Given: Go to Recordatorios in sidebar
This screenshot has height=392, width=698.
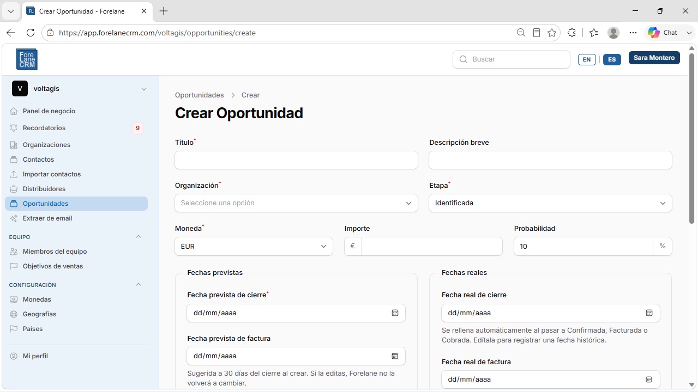Looking at the screenshot, I should [76, 128].
